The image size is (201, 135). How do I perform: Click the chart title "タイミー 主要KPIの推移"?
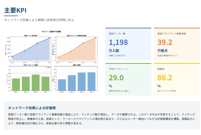tap(51, 31)
